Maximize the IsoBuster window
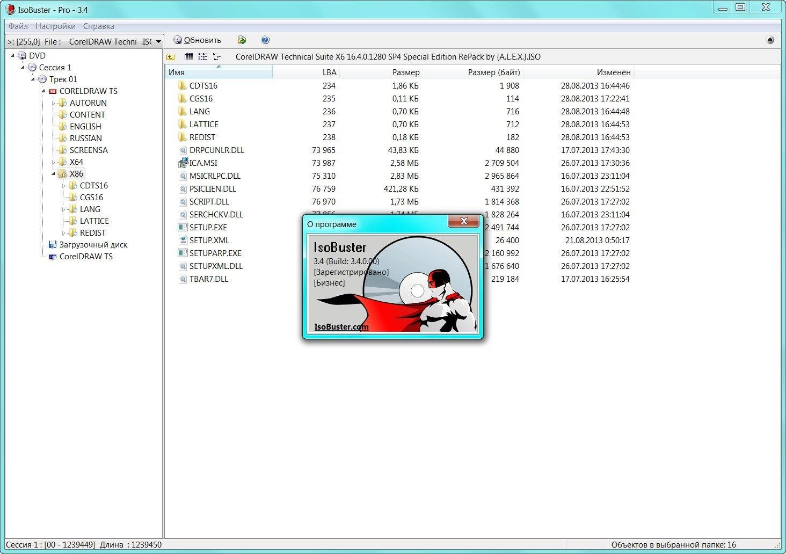786x554 pixels. coord(740,7)
